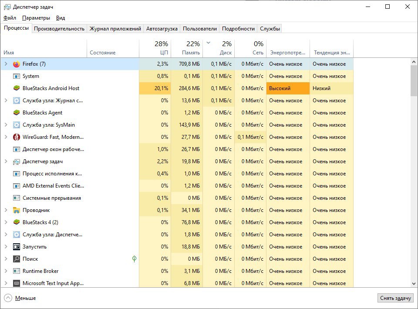Click the WireGuard process icon

coord(17,137)
